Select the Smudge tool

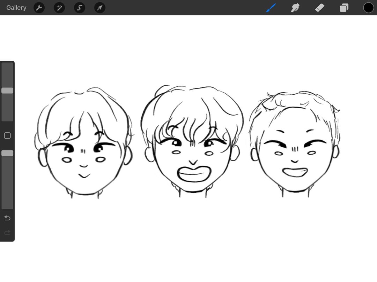295,8
